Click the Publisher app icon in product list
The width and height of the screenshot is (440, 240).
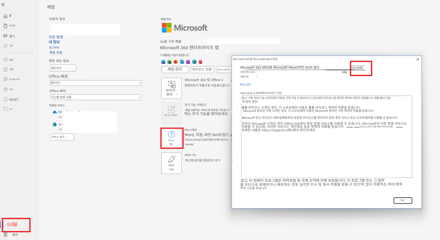coord(194,62)
